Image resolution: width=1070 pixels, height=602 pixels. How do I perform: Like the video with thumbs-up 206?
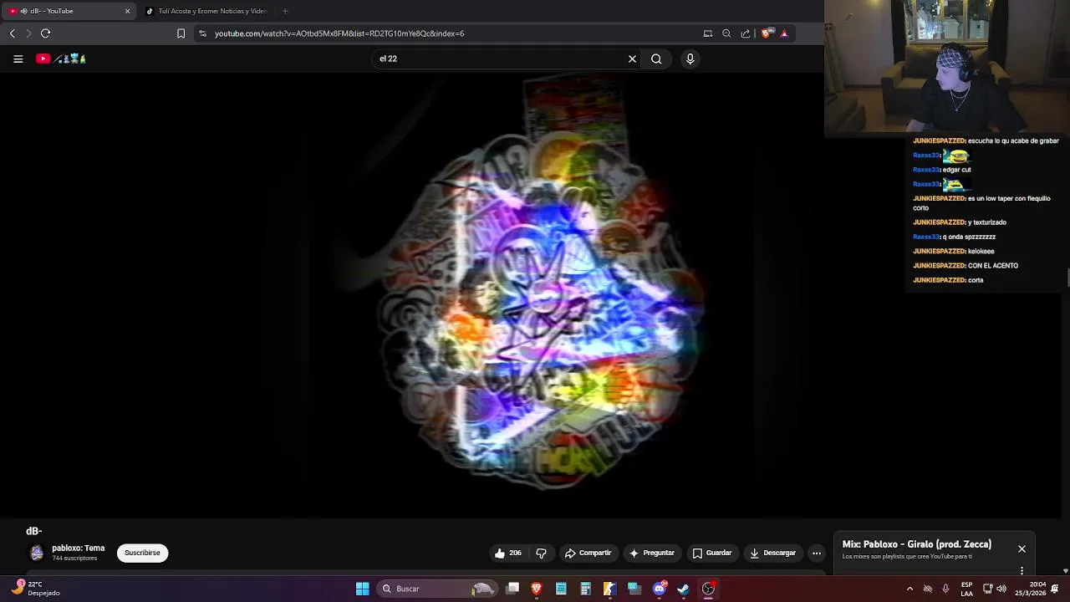tap(508, 553)
